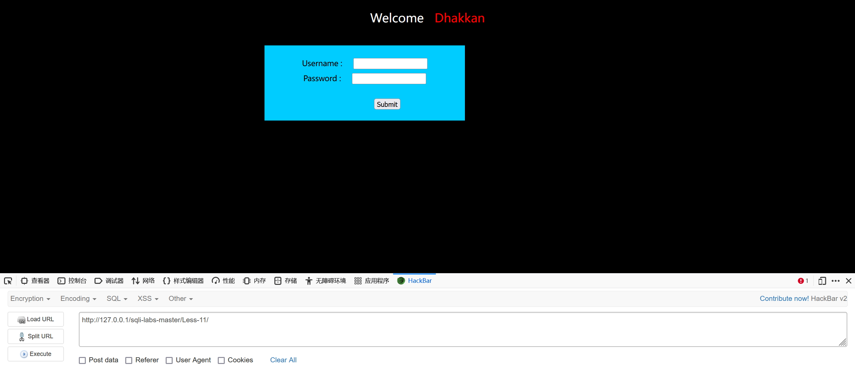Click the red error count icon
This screenshot has height=377, width=855.
(801, 281)
